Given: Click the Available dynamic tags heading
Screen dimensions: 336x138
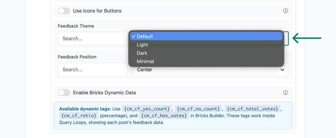Looking at the screenshot, I should pos(85,109).
